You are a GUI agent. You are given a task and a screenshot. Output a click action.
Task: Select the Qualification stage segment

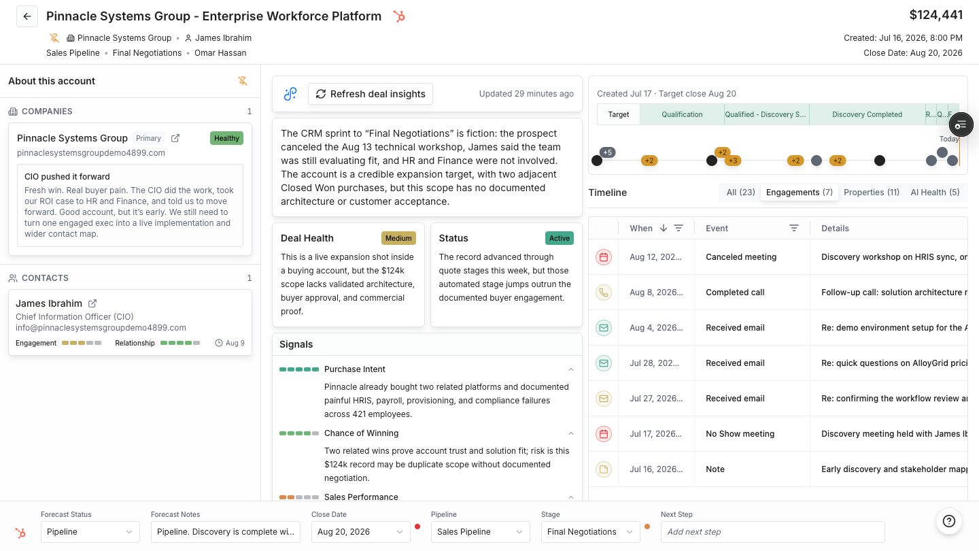coord(682,114)
